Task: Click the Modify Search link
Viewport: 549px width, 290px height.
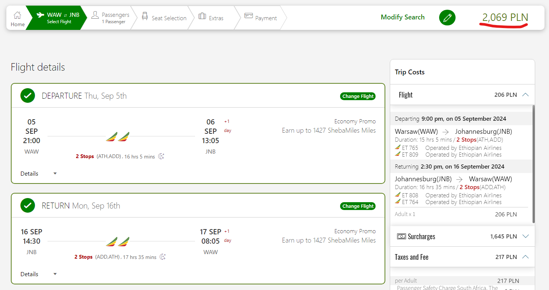Action: (403, 17)
